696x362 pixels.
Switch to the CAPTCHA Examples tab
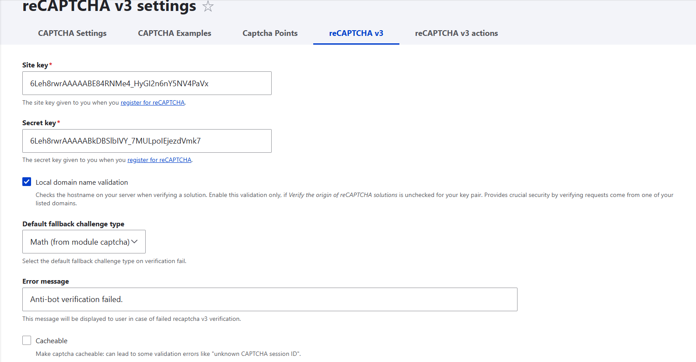pyautogui.click(x=175, y=33)
